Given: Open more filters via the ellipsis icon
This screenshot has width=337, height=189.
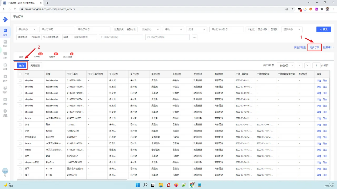Looking at the screenshot, I should pyautogui.click(x=194, y=37).
